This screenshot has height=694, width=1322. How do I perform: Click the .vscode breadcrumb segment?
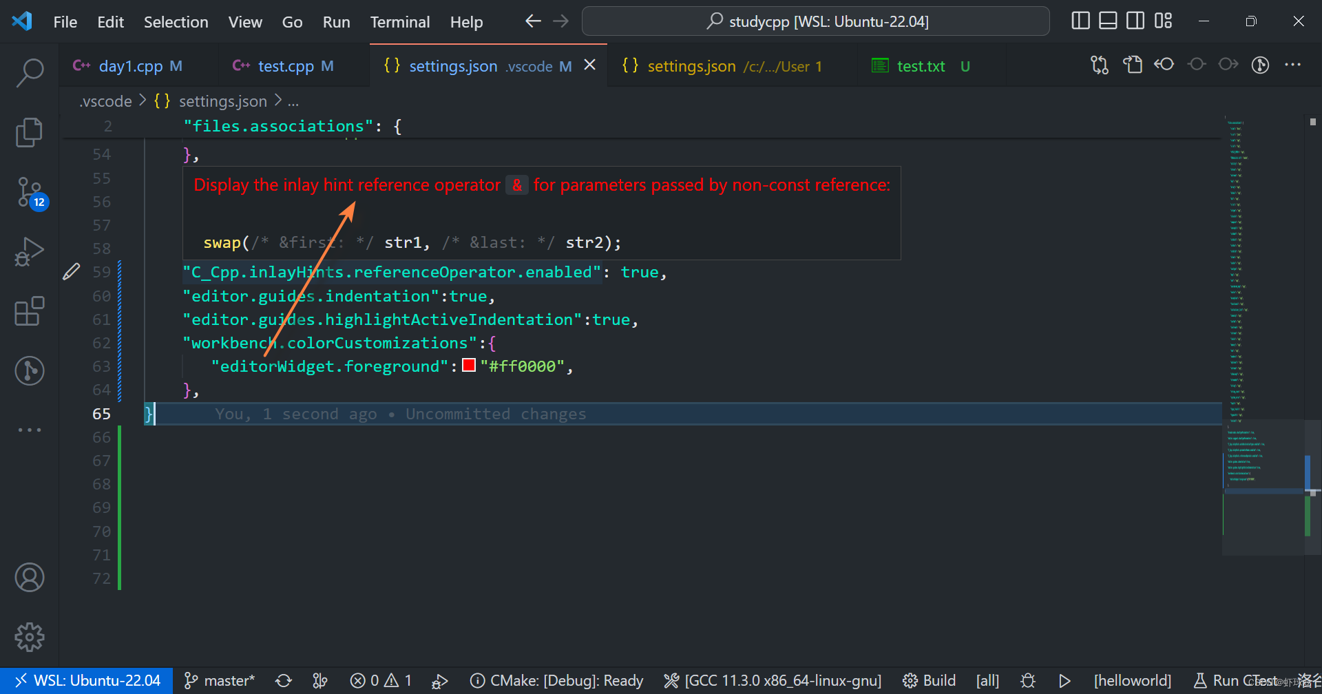point(105,101)
